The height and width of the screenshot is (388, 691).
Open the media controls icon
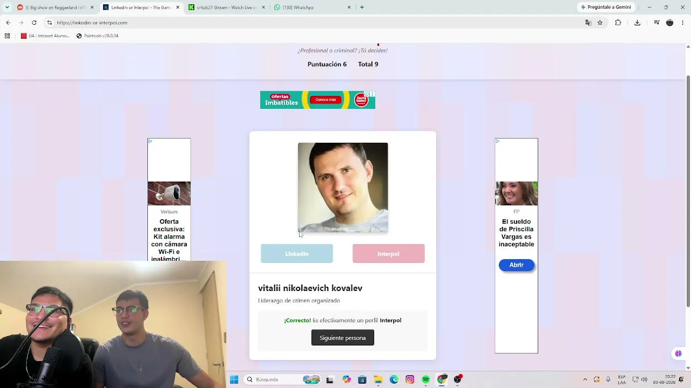(656, 23)
